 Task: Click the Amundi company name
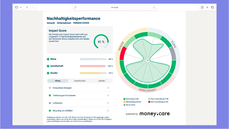[51, 23]
